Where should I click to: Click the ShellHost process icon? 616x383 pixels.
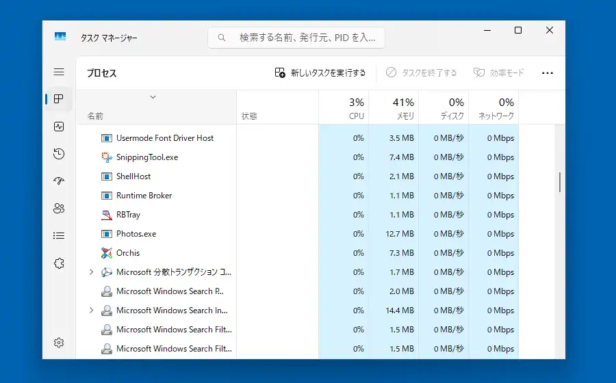tap(107, 176)
